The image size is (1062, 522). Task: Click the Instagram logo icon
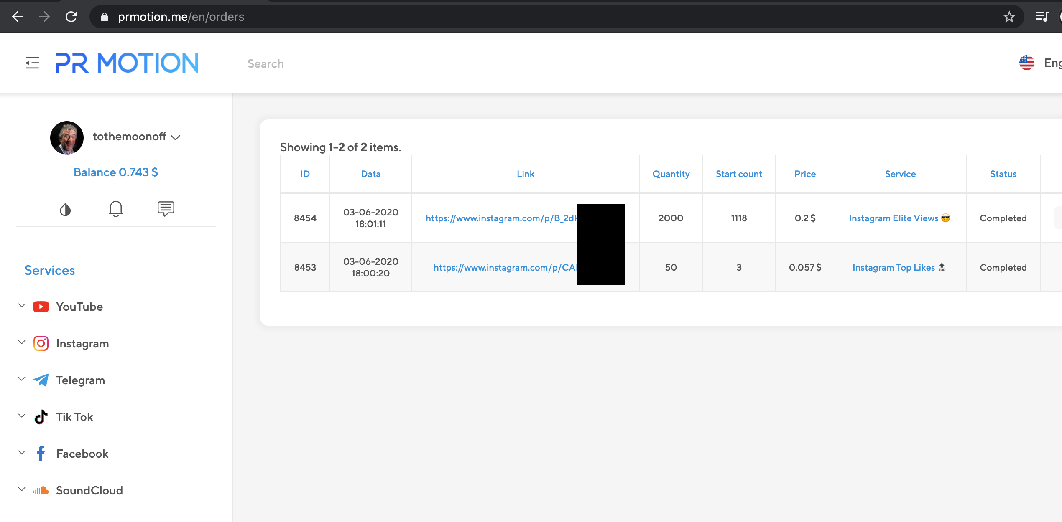tap(41, 343)
